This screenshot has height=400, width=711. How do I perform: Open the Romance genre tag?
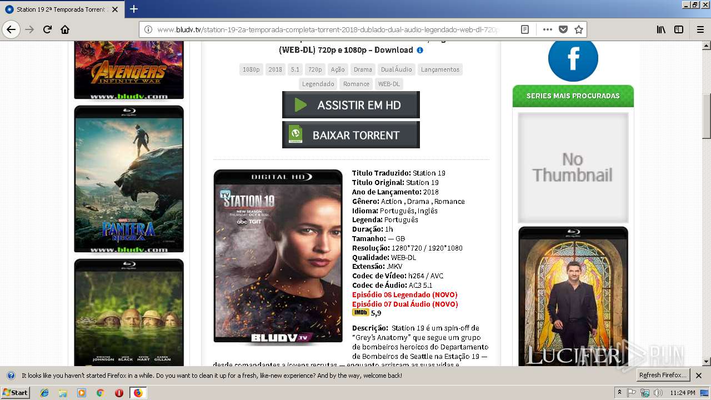[356, 84]
